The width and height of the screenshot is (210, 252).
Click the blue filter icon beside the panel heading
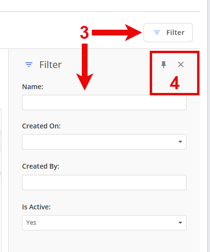(x=29, y=65)
